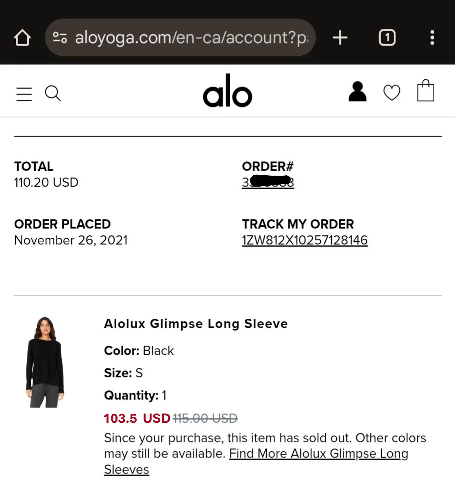Open the navigation hamburger menu

pos(24,94)
